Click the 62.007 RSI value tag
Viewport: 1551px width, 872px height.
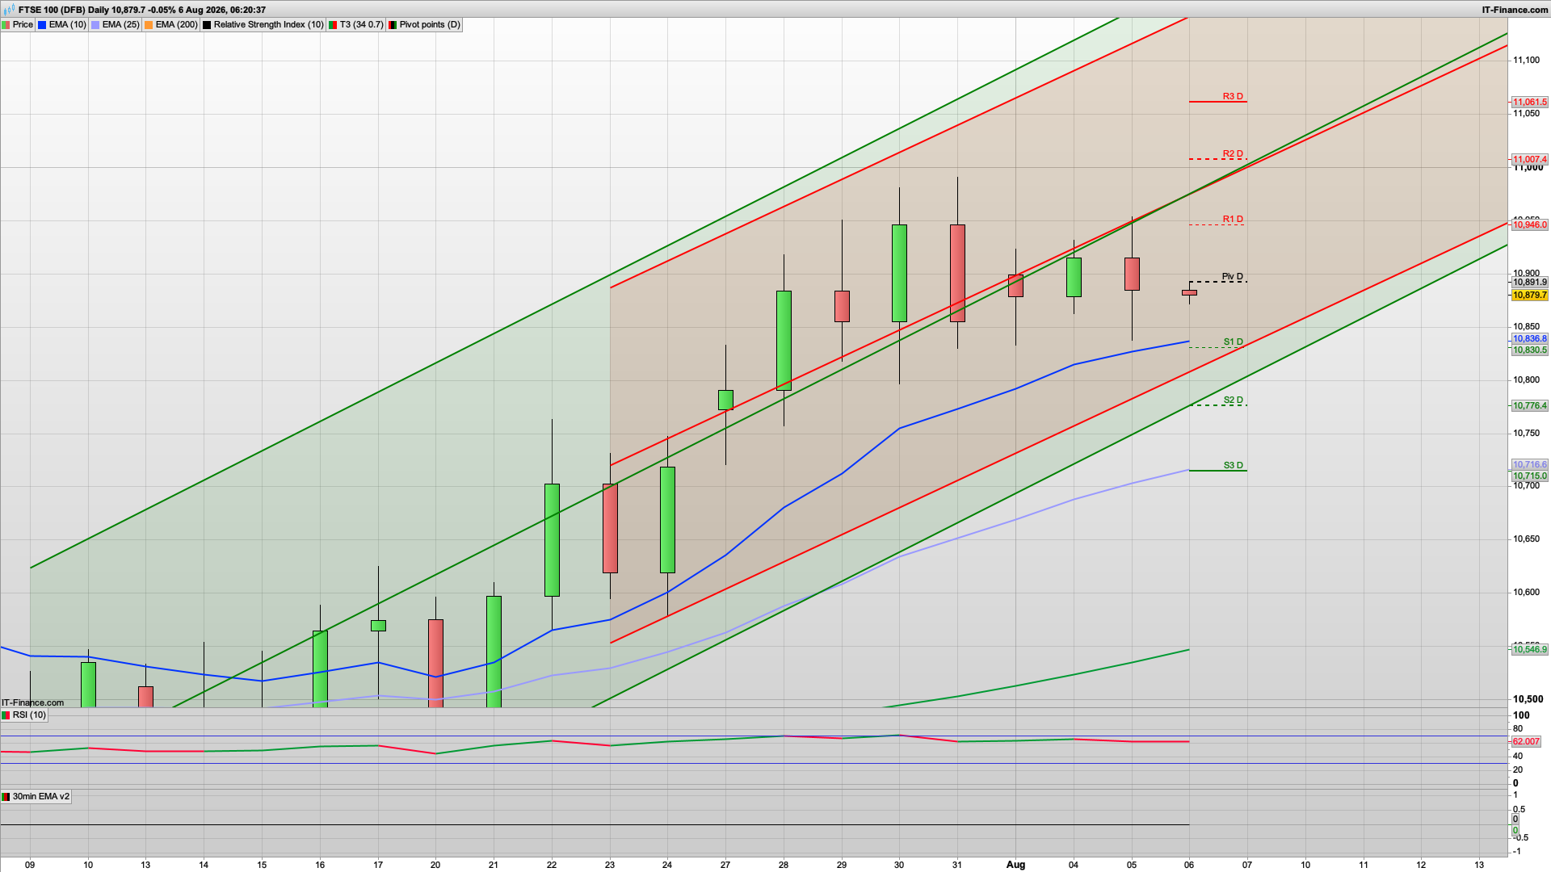[x=1526, y=742]
